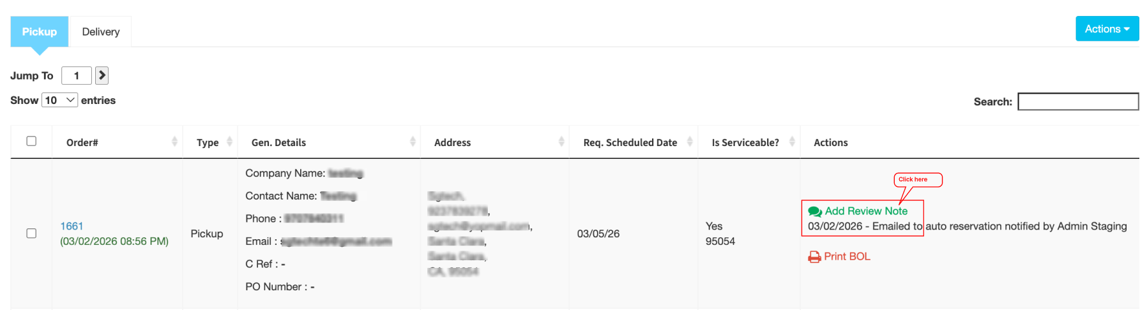Expand the Show entries dropdown
Viewport: 1147px width, 310px height.
point(60,100)
